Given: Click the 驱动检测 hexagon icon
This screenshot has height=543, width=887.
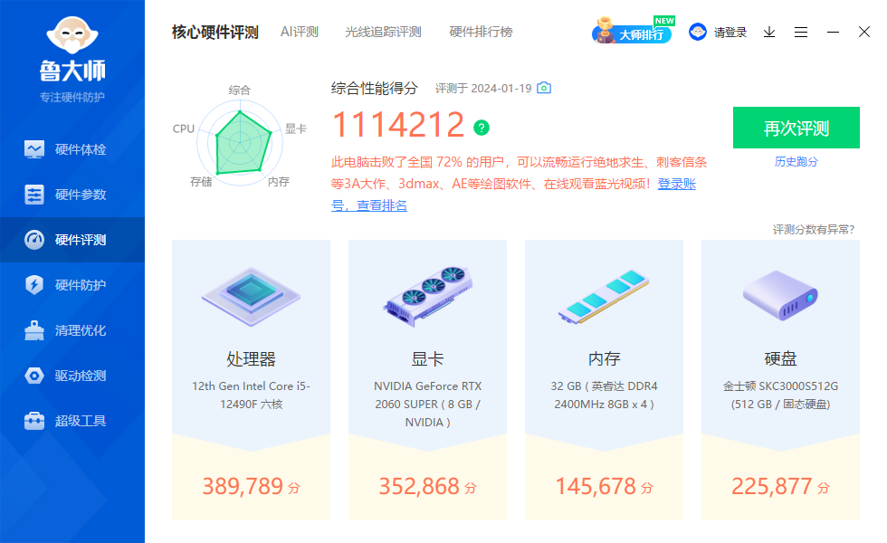Looking at the screenshot, I should click(34, 376).
